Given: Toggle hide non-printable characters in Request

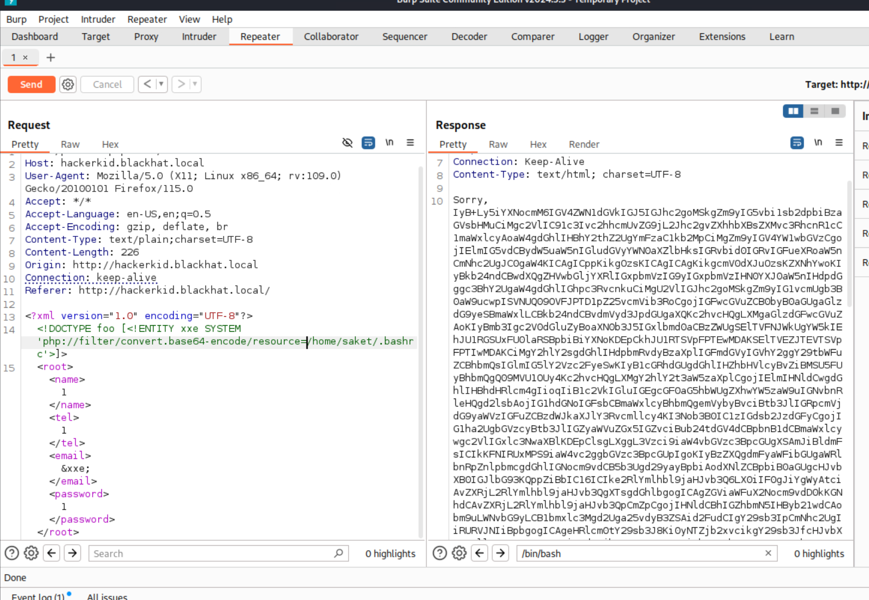Looking at the screenshot, I should [x=348, y=143].
